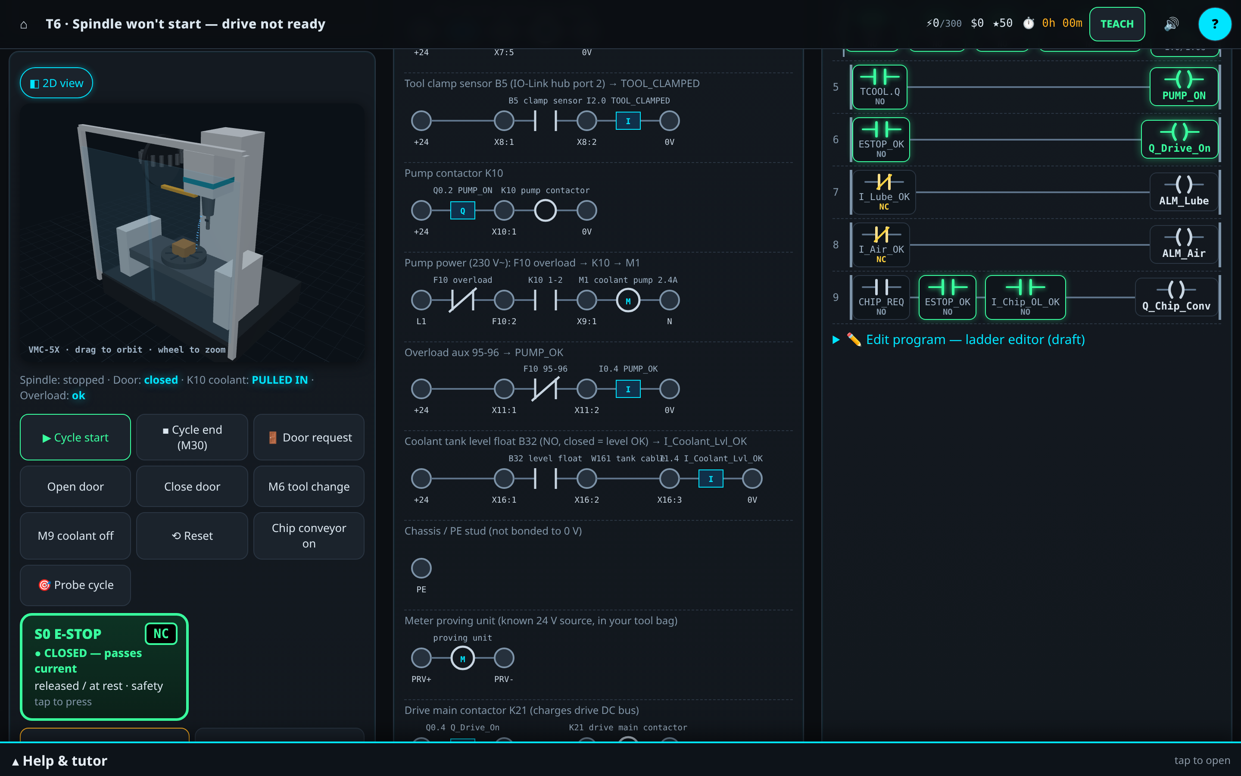Start the Probe cycle
The image size is (1241, 776).
pos(75,585)
